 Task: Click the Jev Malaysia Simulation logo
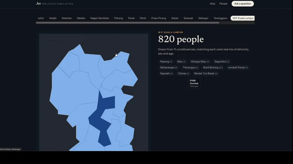[55, 3]
